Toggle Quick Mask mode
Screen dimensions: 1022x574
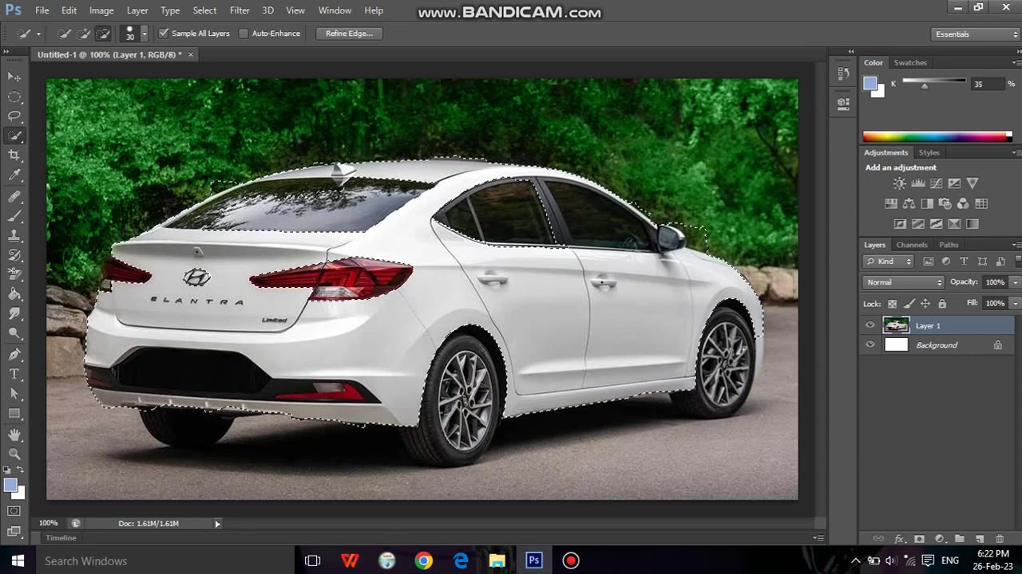tap(14, 511)
